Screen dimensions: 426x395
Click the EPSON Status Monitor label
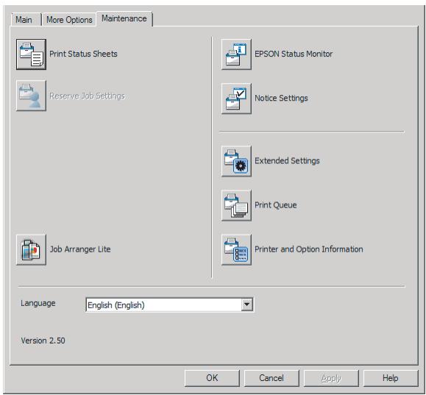[x=294, y=54]
